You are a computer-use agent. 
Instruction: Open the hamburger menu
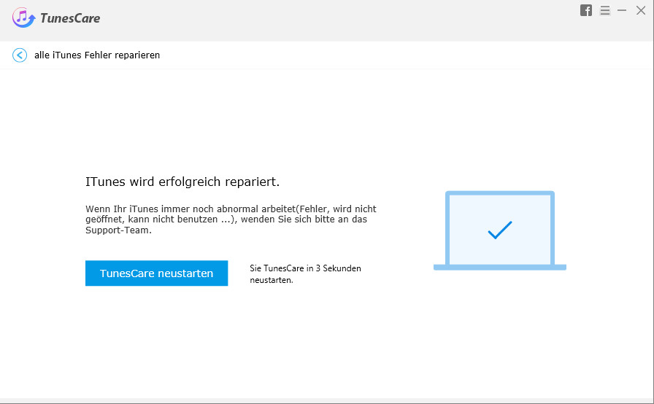605,10
